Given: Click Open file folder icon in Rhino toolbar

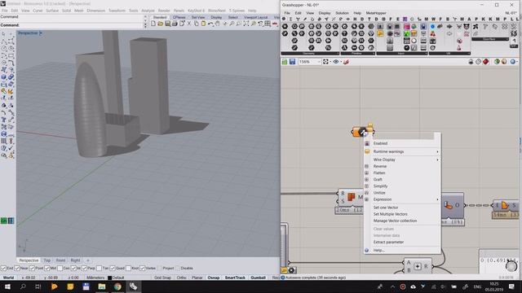Looking at the screenshot, I should [161, 24].
